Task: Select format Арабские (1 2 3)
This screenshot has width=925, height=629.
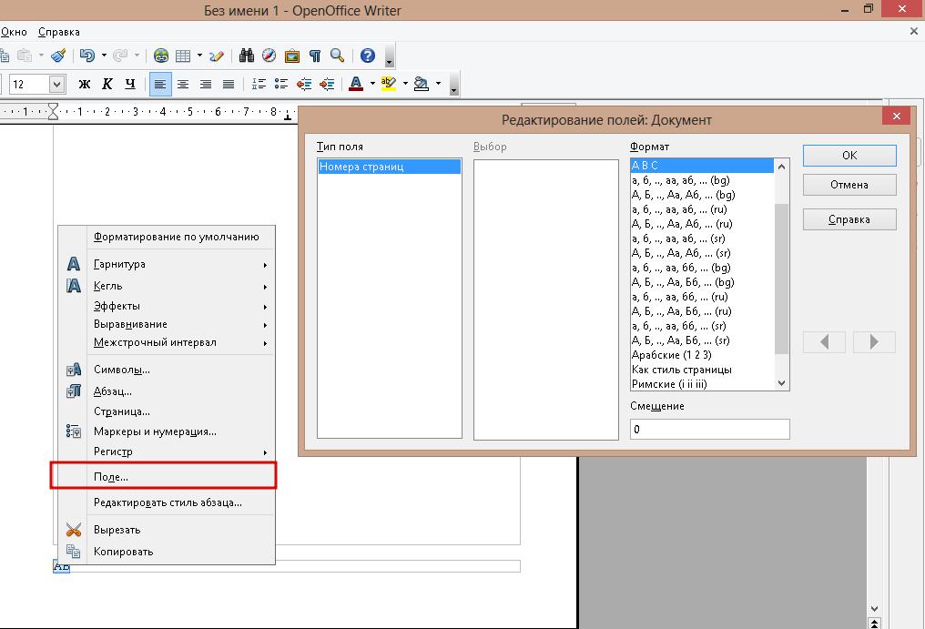Action: point(702,355)
